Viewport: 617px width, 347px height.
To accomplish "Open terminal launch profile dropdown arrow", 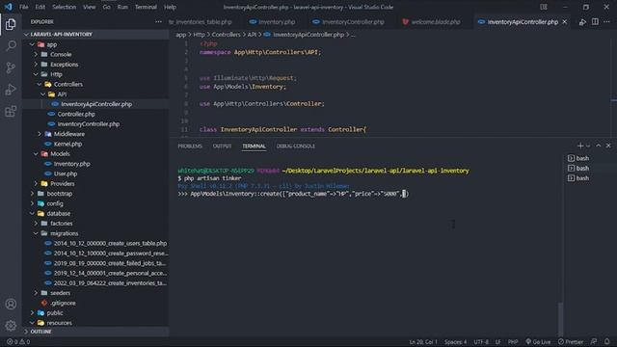I will pyautogui.click(x=588, y=146).
